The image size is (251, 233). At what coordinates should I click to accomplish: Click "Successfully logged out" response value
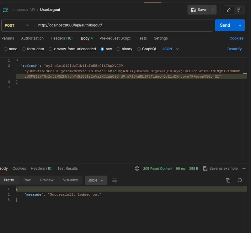click(74, 195)
